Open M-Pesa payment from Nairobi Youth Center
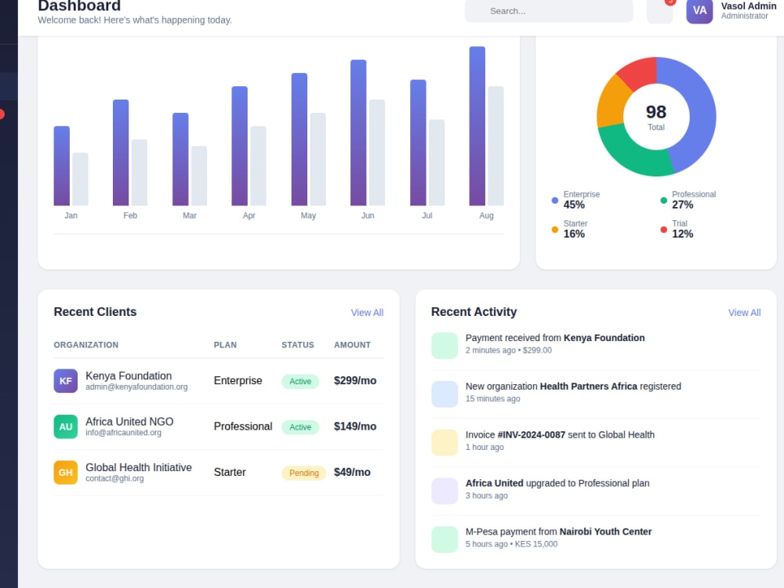Image resolution: width=784 pixels, height=588 pixels. pos(596,539)
